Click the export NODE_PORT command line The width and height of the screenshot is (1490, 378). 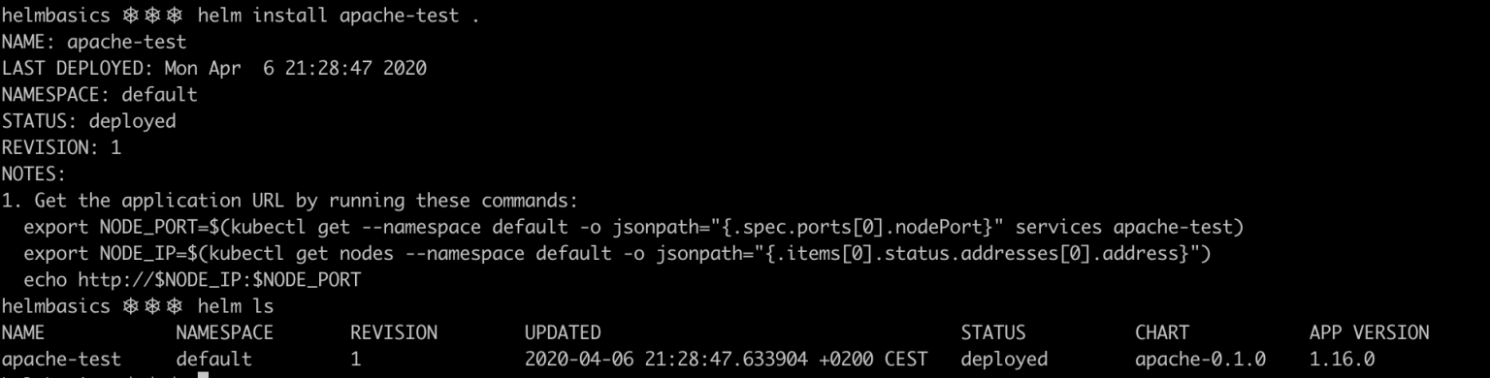(x=633, y=228)
